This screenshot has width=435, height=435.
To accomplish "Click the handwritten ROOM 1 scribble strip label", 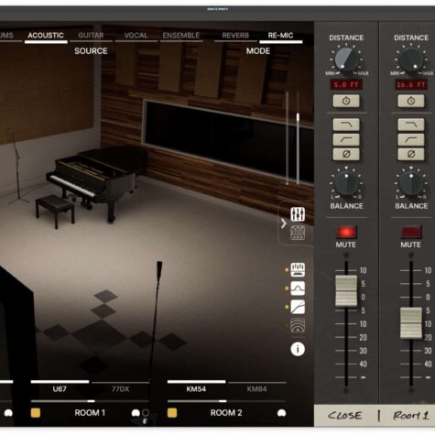I will coord(410,415).
